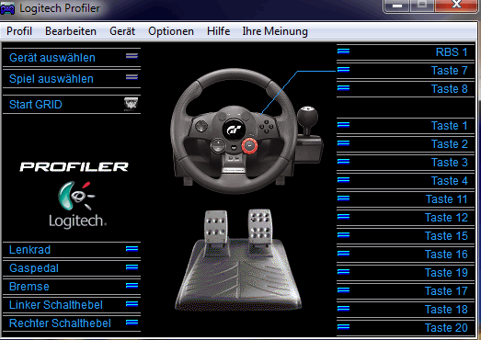Click blue bars icon next to Gaspedal
The image size is (481, 340).
tap(132, 267)
